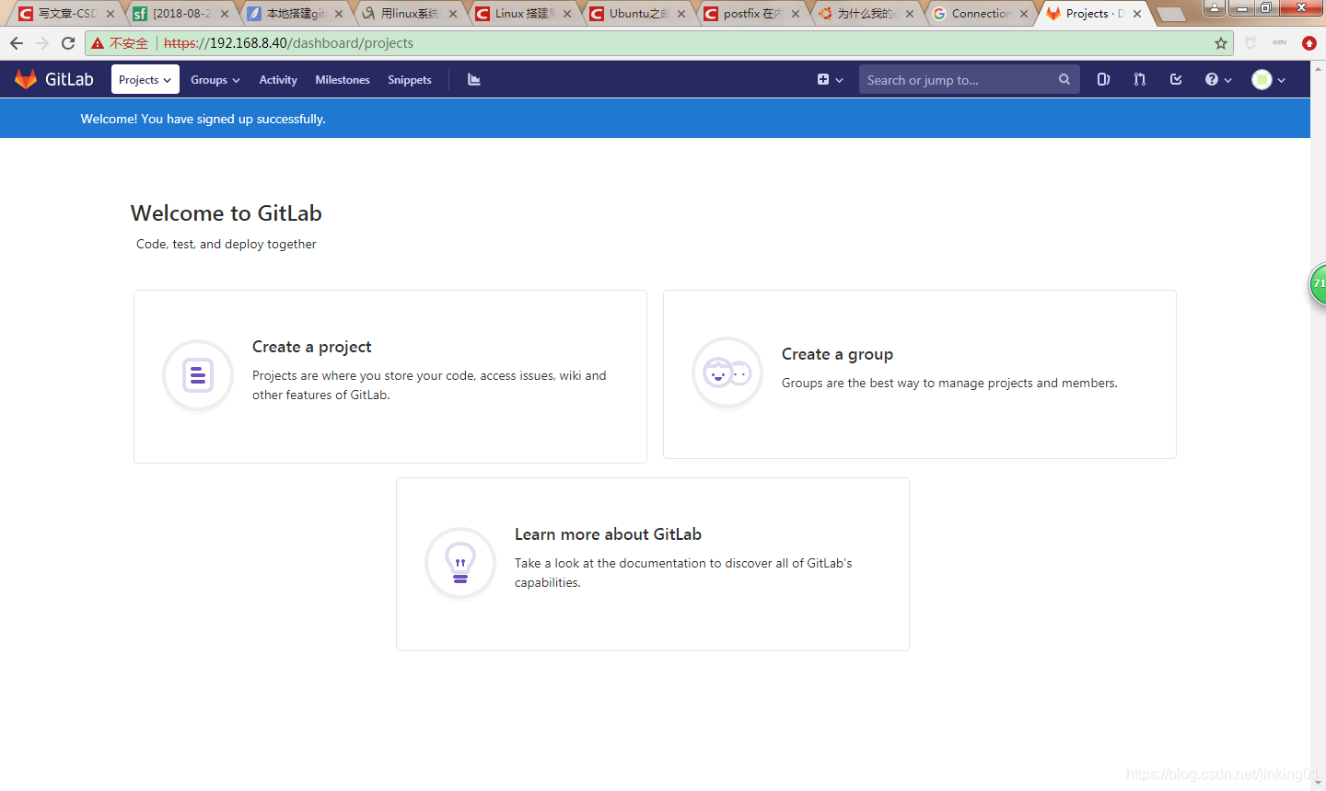Click the GitLab fox logo
Image resolution: width=1326 pixels, height=791 pixels.
[26, 79]
